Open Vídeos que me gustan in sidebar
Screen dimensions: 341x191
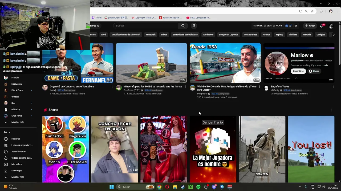point(18,158)
